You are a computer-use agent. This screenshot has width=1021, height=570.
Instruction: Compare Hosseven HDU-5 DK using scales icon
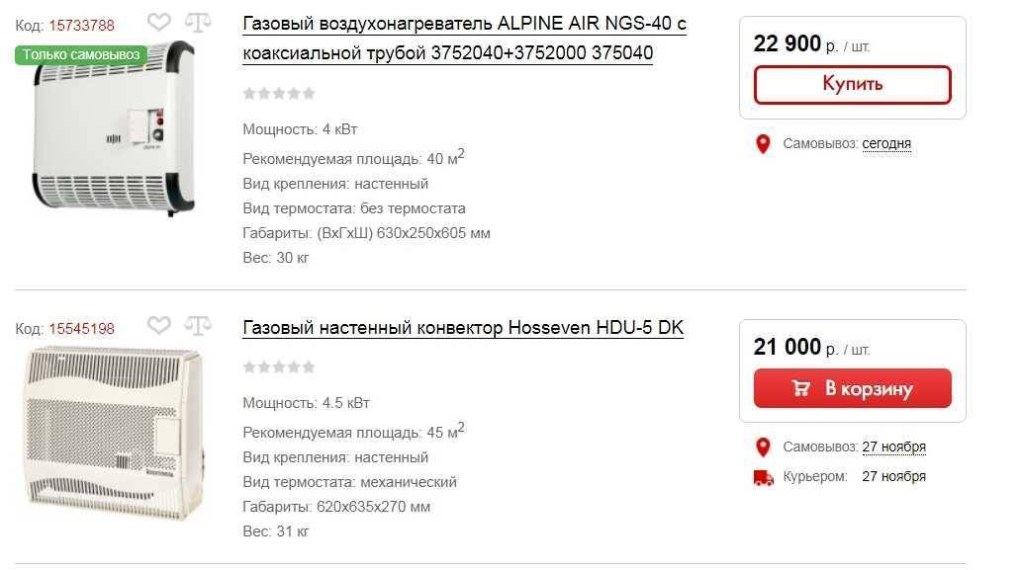(198, 325)
